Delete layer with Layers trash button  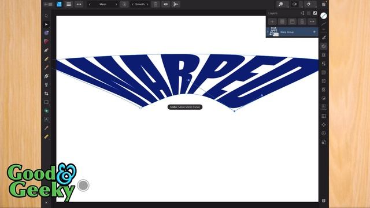302,22
